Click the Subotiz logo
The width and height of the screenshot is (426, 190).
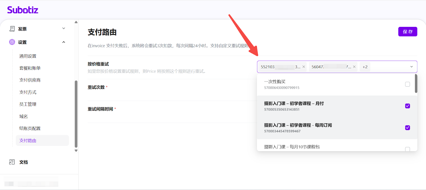click(x=23, y=10)
